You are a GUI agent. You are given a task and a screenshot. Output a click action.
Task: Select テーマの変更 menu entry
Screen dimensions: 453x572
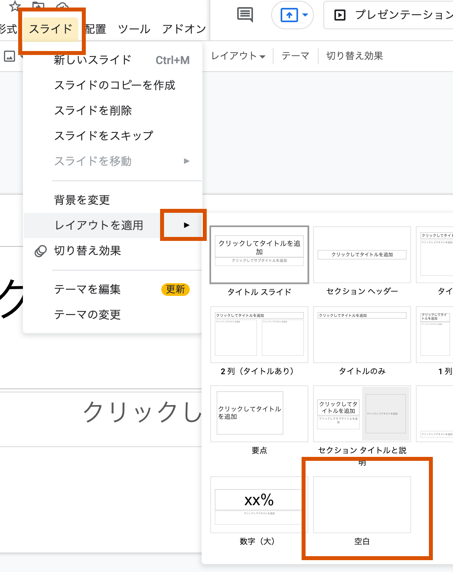click(x=113, y=314)
